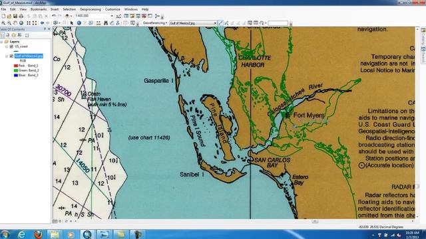
Task: Click the Green Band_2 color swatch
Action: (x=16, y=70)
